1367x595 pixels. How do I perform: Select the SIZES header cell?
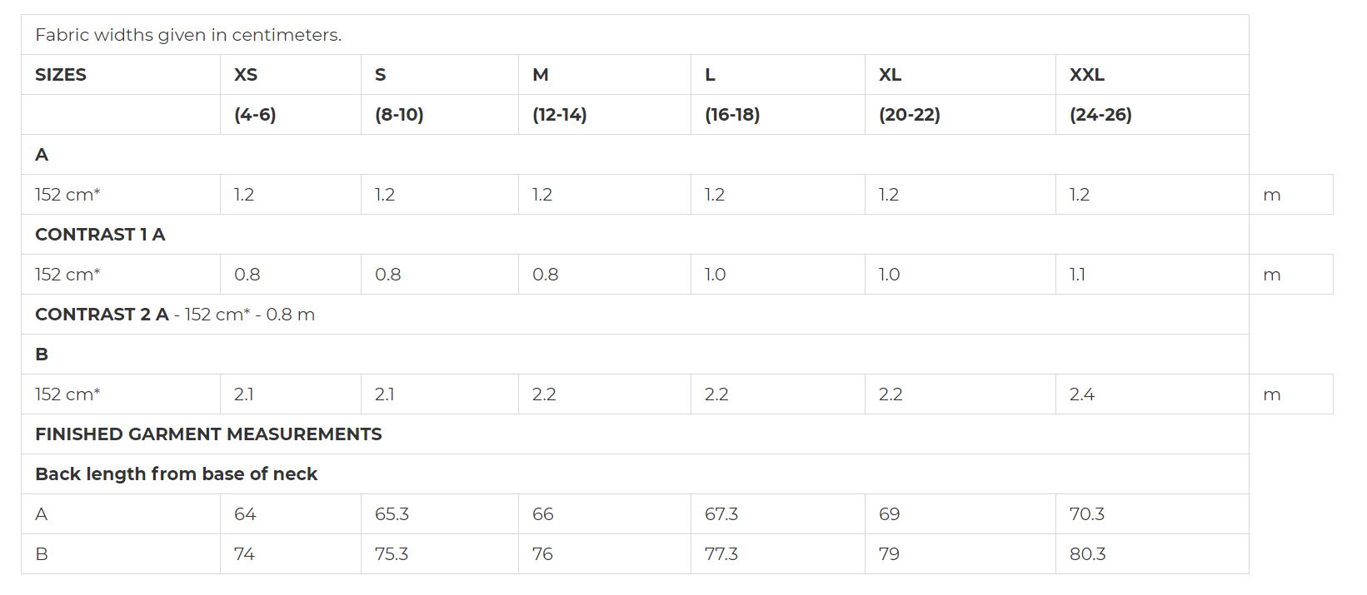point(120,75)
